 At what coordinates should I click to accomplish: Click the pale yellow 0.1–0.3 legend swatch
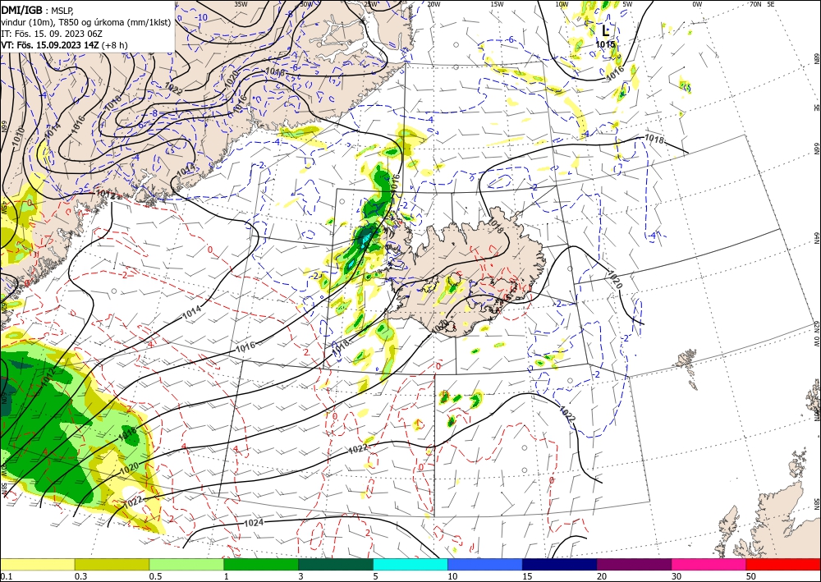[x=37, y=564]
